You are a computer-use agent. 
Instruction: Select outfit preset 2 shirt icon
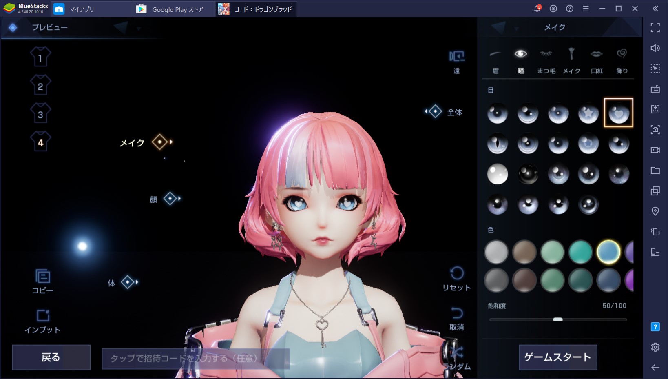pos(40,85)
